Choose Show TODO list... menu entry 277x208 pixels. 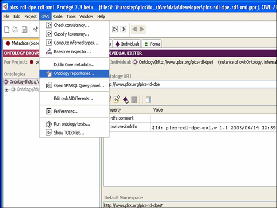(x=74, y=133)
